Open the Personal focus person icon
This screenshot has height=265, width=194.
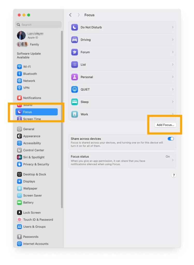point(74,77)
